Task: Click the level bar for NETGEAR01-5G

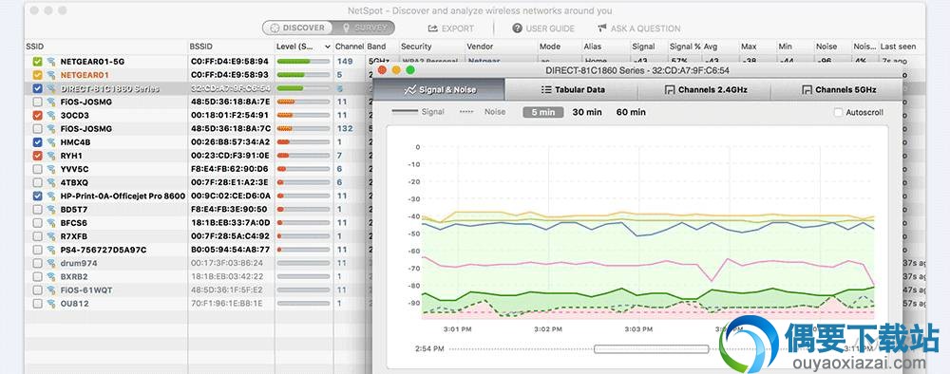Action: (x=303, y=62)
